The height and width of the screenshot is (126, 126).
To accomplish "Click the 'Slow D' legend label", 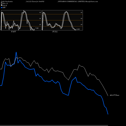I will 5,4.
